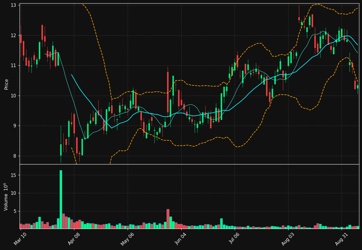Image resolution: width=362 pixels, height=250 pixels.
Task: Click price axis value 12
Action: coord(14,35)
